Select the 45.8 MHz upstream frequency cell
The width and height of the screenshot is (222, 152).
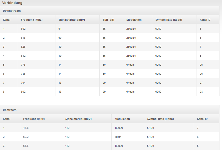(26, 128)
